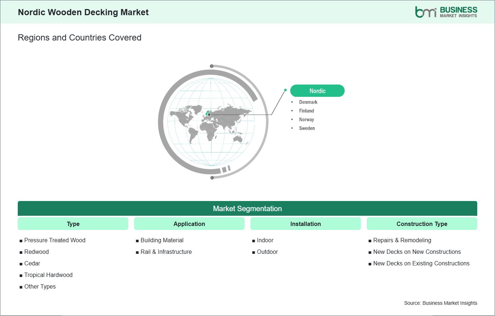Click the Regions and Countries Covered heading
The height and width of the screenshot is (316, 495).
coord(79,38)
